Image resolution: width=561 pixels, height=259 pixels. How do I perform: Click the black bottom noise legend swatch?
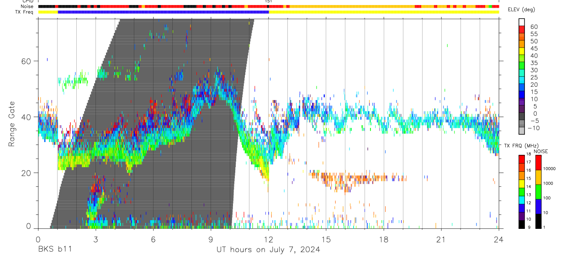point(538,221)
